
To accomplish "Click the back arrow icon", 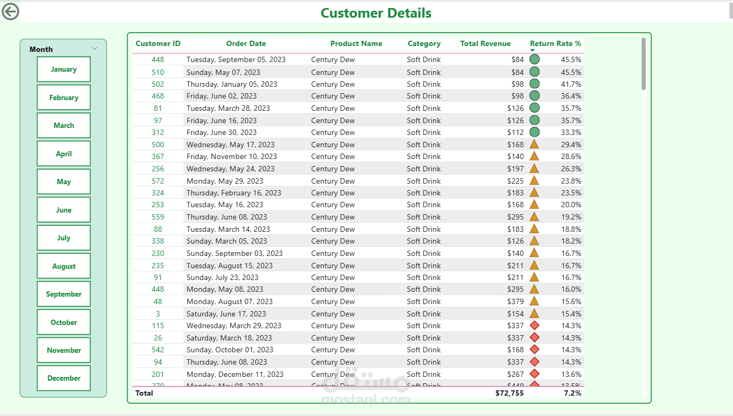I will (x=10, y=12).
